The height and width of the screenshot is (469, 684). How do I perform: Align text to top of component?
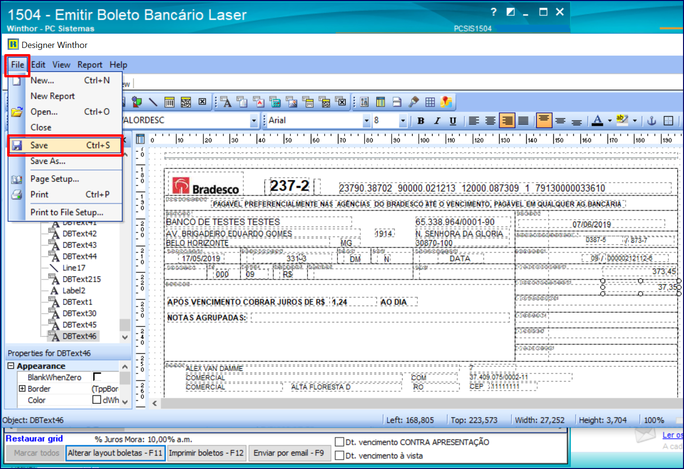click(x=544, y=121)
